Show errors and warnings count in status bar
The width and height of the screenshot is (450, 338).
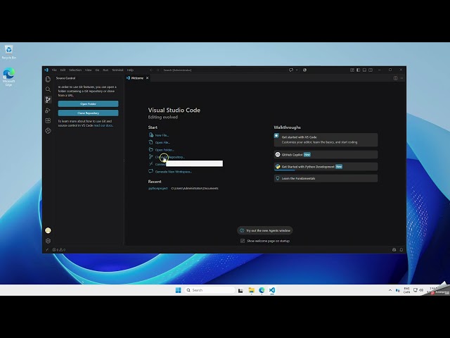point(59,250)
